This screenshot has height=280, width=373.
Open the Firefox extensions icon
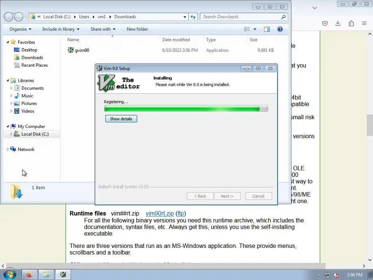coord(351,23)
